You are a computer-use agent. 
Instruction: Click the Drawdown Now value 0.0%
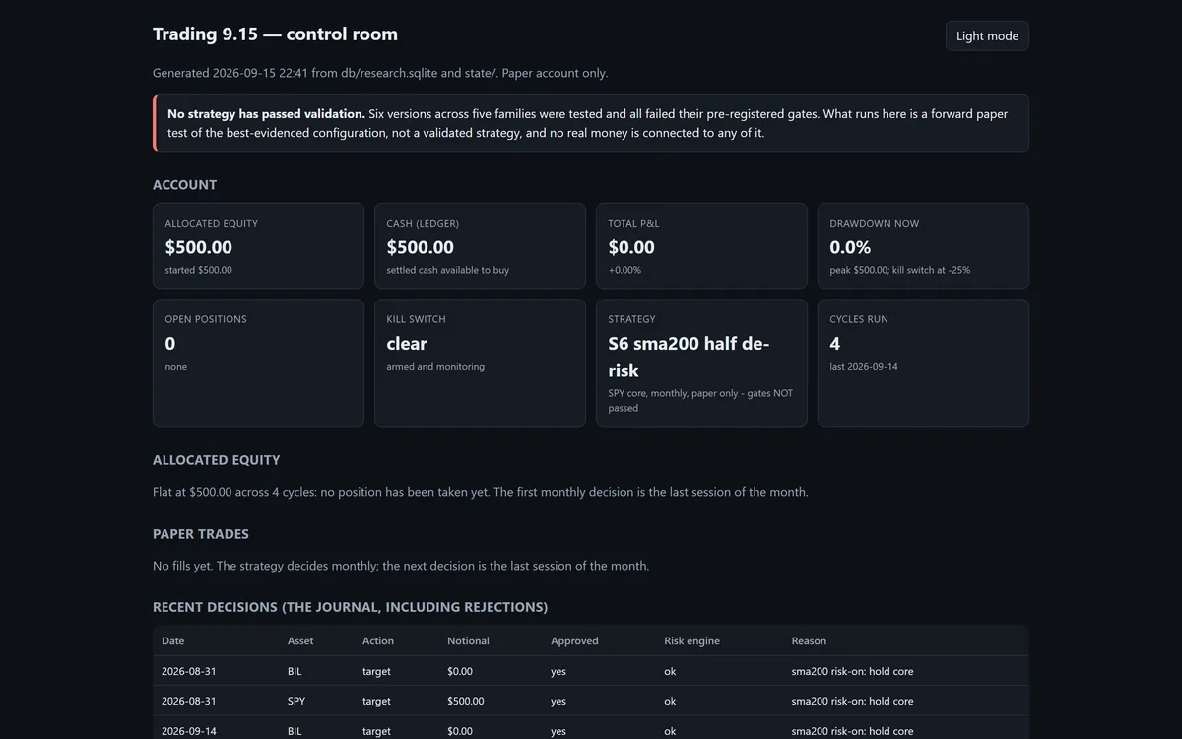(x=850, y=247)
